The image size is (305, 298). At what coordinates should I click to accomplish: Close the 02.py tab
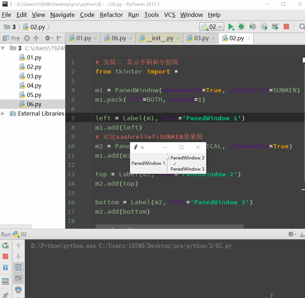tap(248, 38)
